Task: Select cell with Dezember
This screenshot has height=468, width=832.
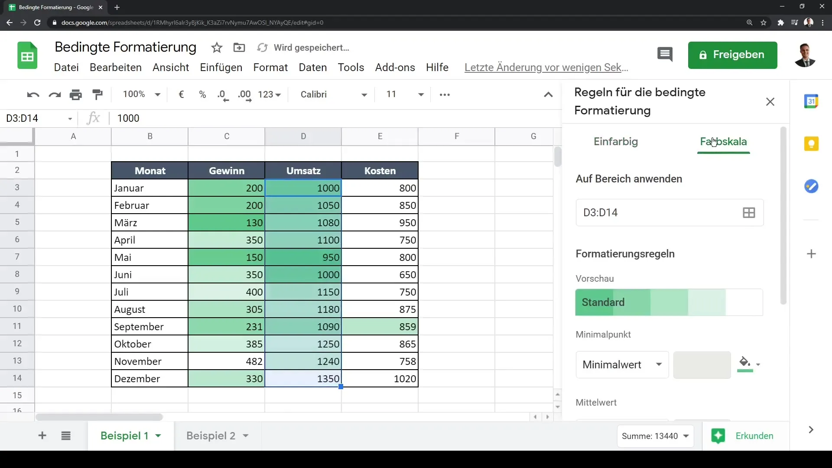Action: click(x=150, y=379)
